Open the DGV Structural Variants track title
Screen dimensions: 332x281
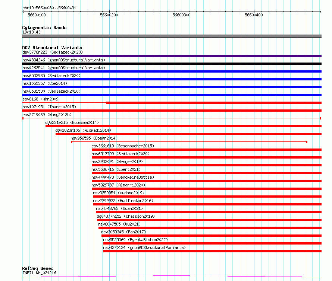[52, 48]
